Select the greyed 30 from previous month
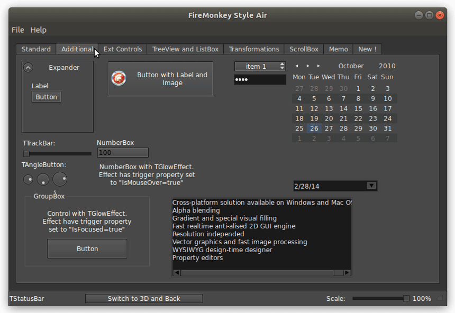This screenshot has width=455, height=313. tap(343, 88)
